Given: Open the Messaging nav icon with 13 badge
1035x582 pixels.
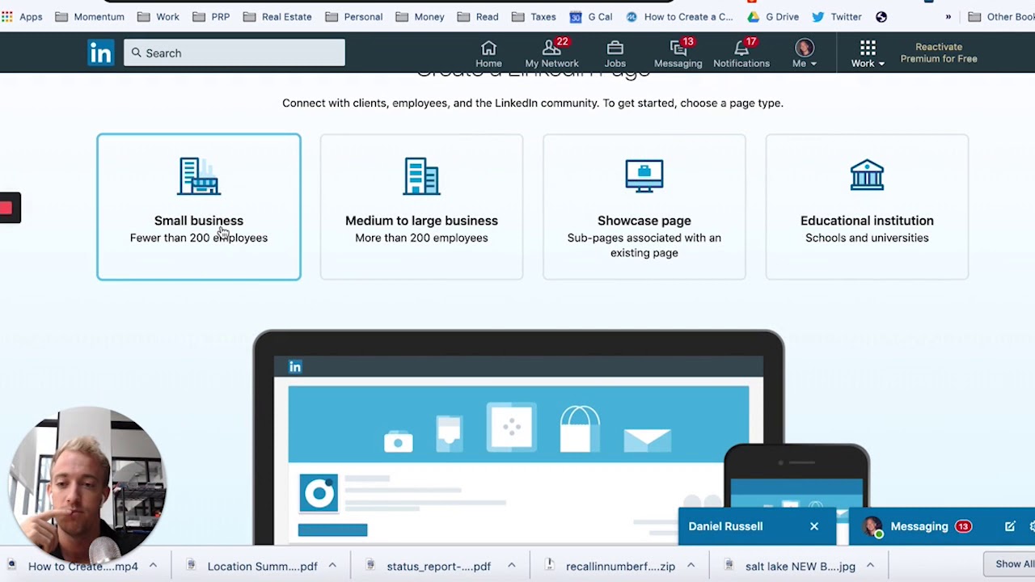Looking at the screenshot, I should click(x=678, y=54).
